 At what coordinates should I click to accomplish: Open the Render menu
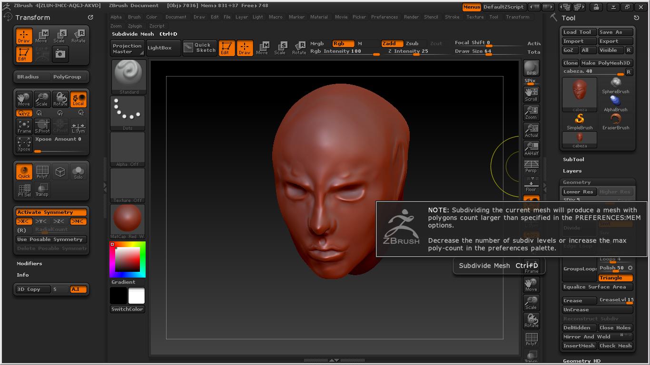pos(412,17)
